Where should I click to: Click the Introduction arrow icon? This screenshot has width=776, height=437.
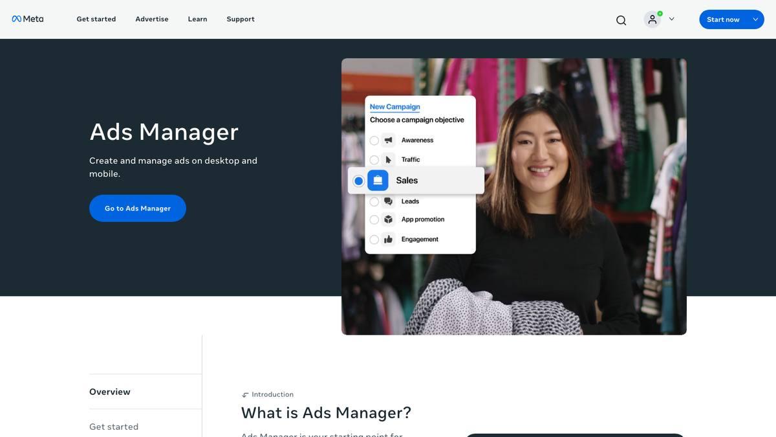point(245,395)
